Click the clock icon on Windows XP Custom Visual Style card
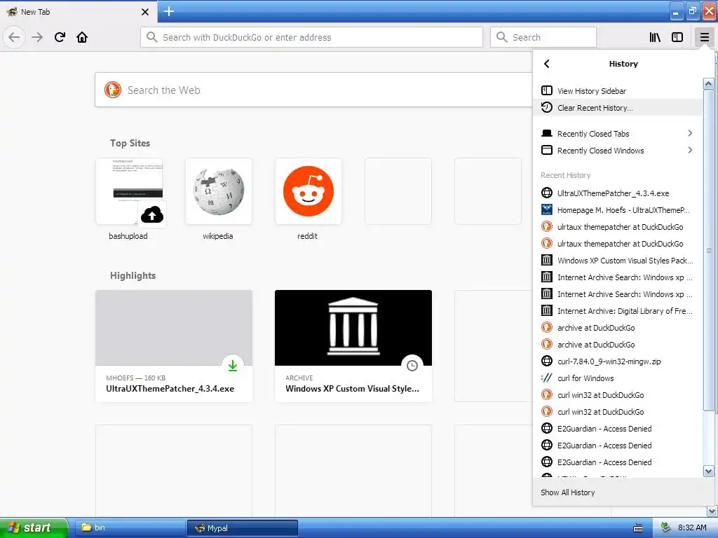The width and height of the screenshot is (718, 538). pos(412,365)
